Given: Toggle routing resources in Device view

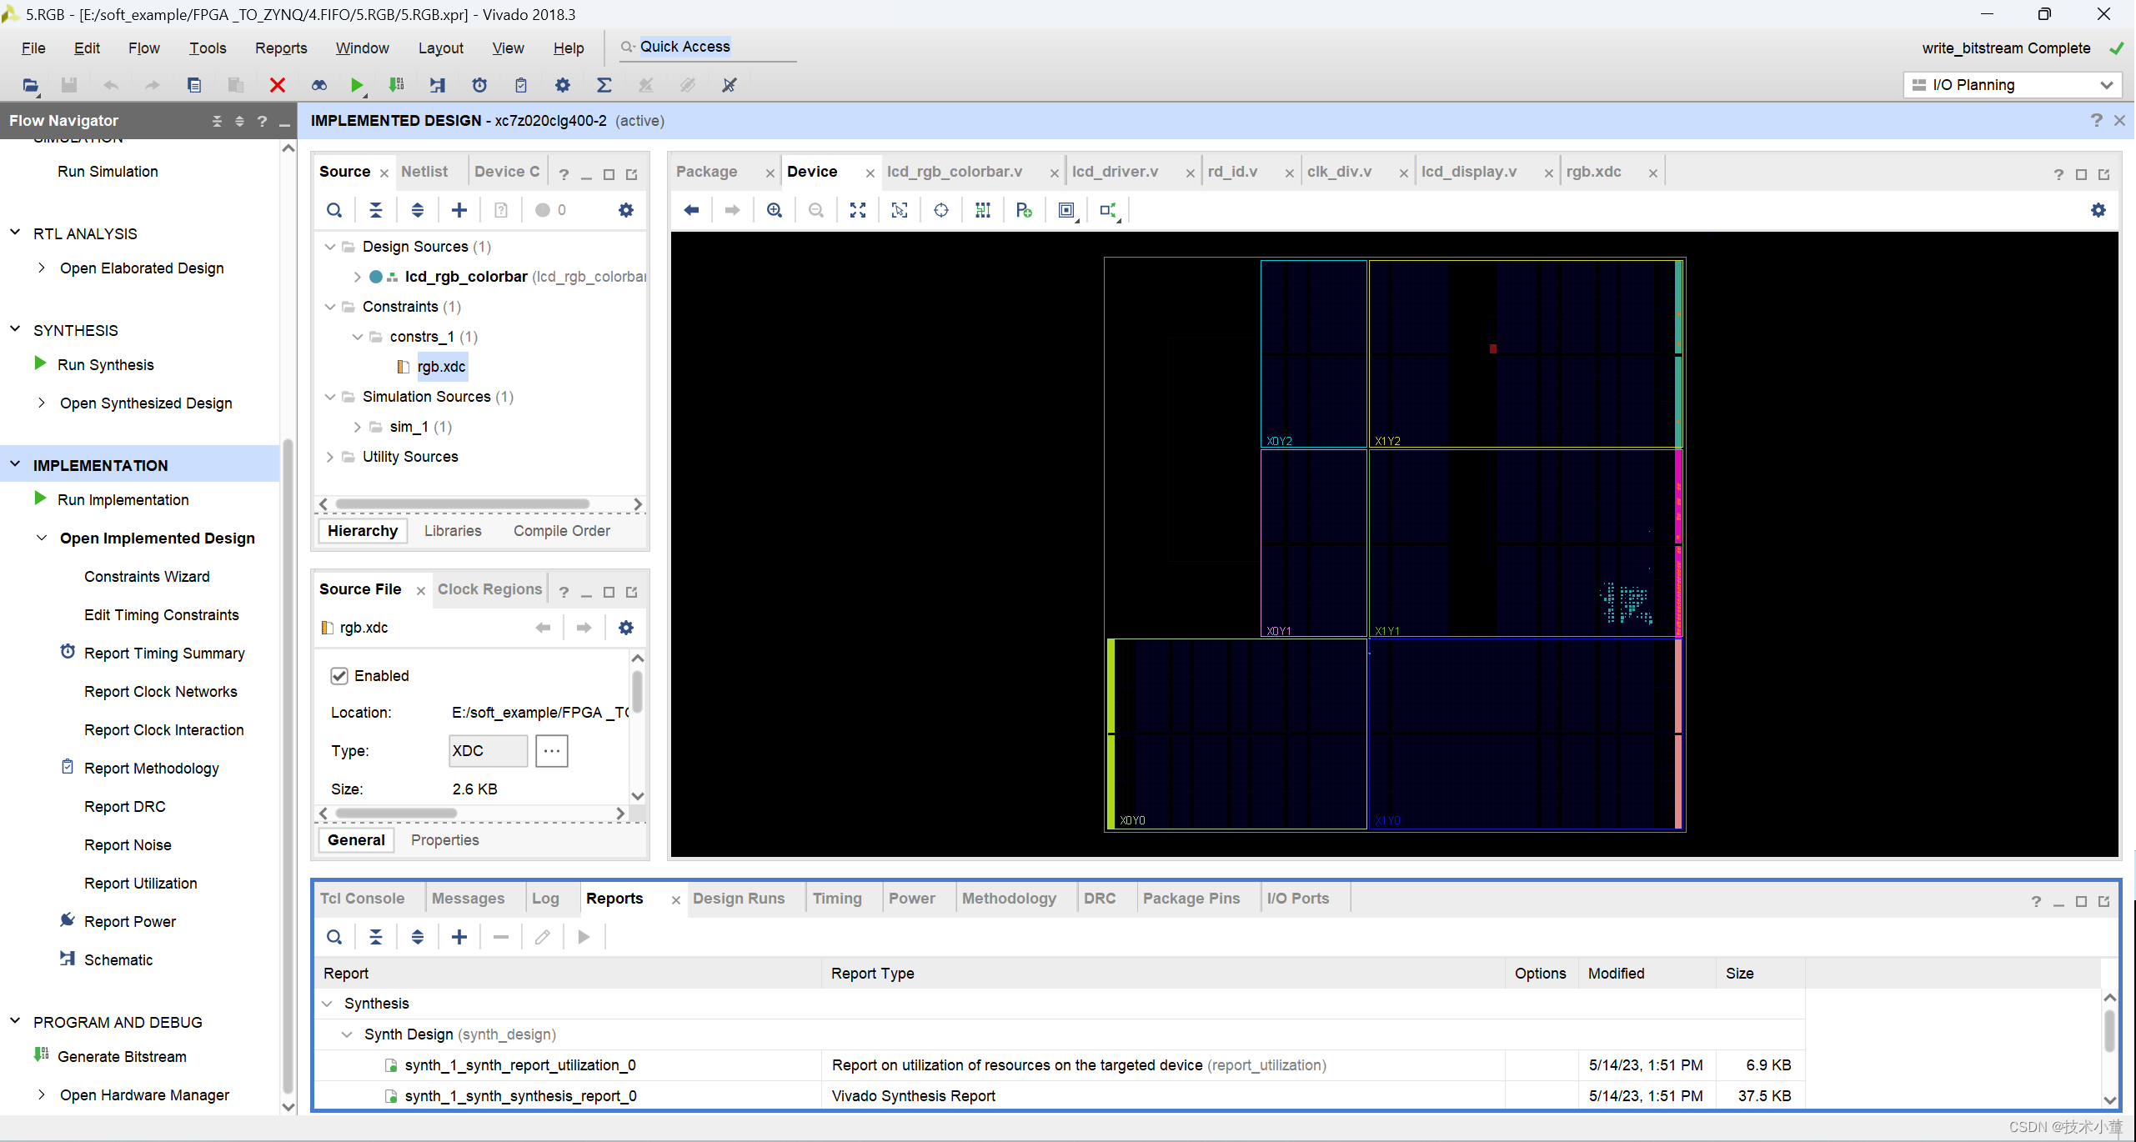Looking at the screenshot, I should click(x=983, y=210).
